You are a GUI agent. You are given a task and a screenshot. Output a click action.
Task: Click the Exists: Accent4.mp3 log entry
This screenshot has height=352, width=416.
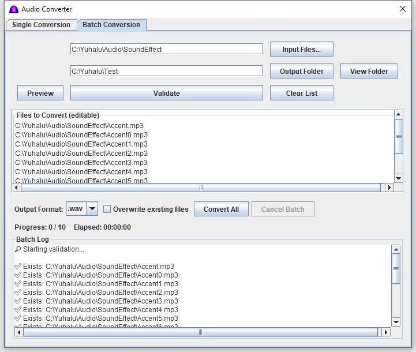point(96,309)
